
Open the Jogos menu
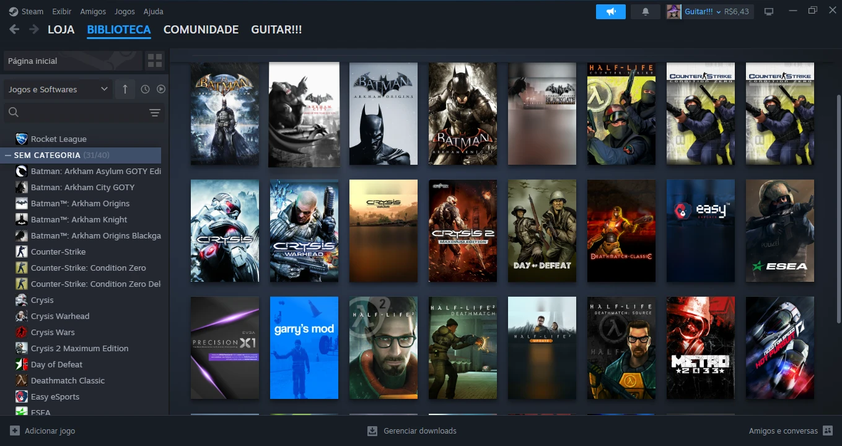point(125,12)
